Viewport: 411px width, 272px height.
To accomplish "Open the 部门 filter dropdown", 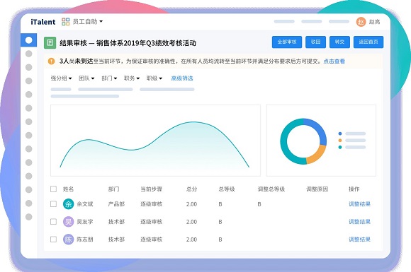I will [x=109, y=78].
